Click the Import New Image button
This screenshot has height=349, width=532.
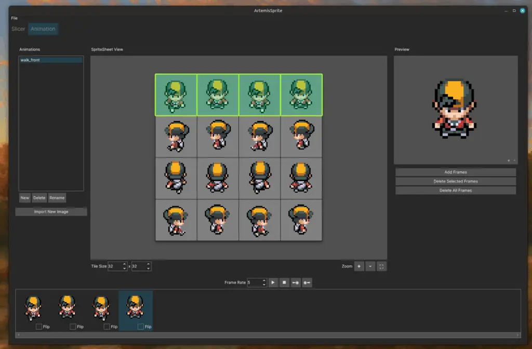51,212
